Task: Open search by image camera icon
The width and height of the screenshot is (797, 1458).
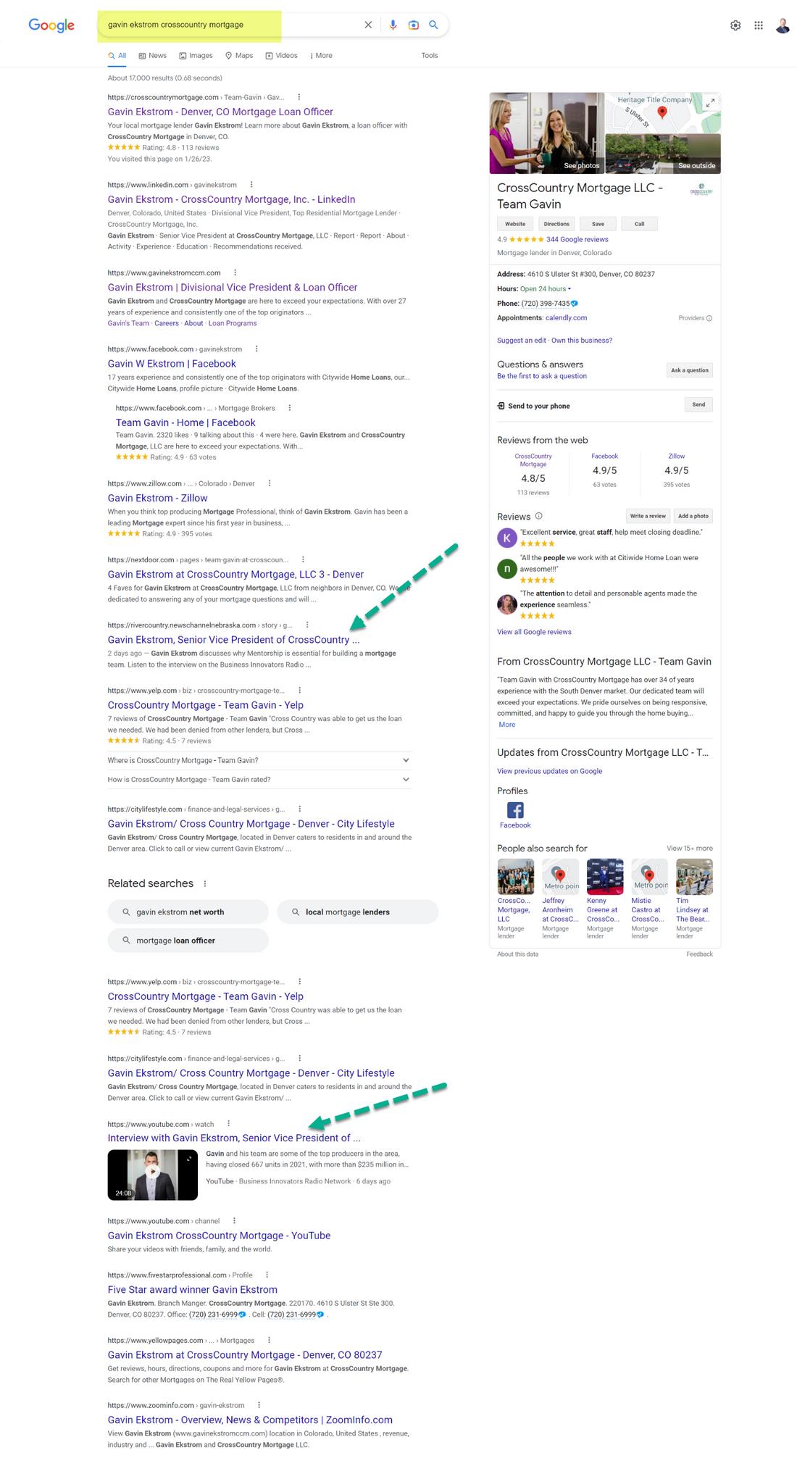Action: click(414, 25)
